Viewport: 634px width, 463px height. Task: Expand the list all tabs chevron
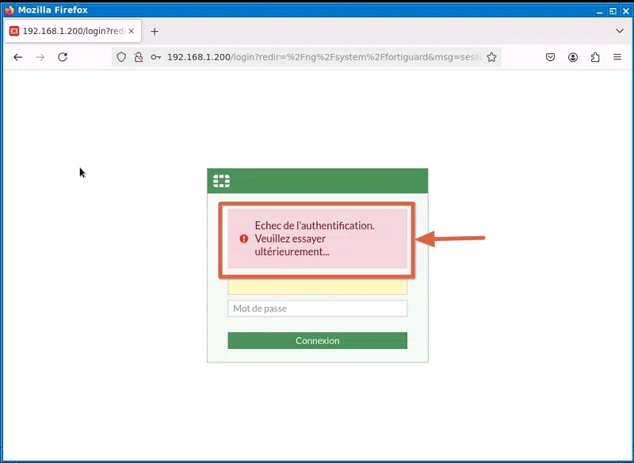(x=620, y=31)
